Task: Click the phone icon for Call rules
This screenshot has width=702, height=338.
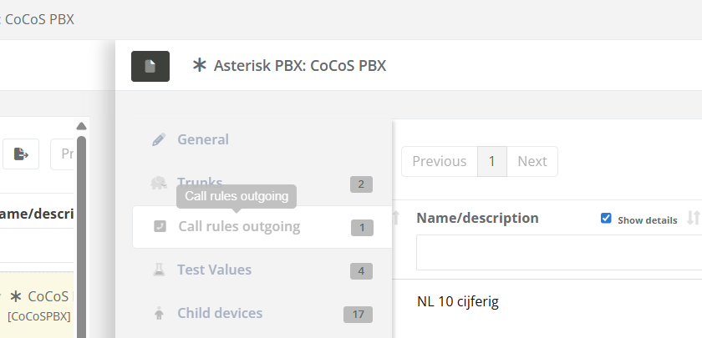Action: point(159,226)
